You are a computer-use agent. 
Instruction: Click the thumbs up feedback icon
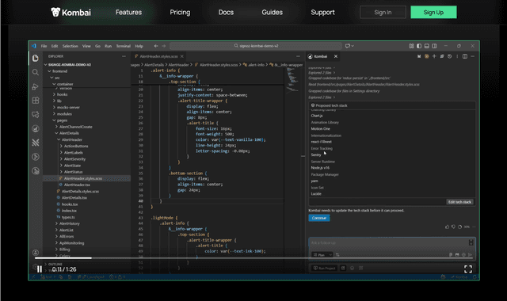pos(447,227)
